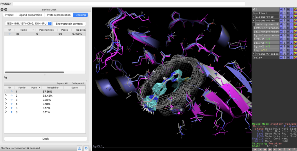Rewind to the first state
This screenshot has width=297, height=151.
coord(255,150)
